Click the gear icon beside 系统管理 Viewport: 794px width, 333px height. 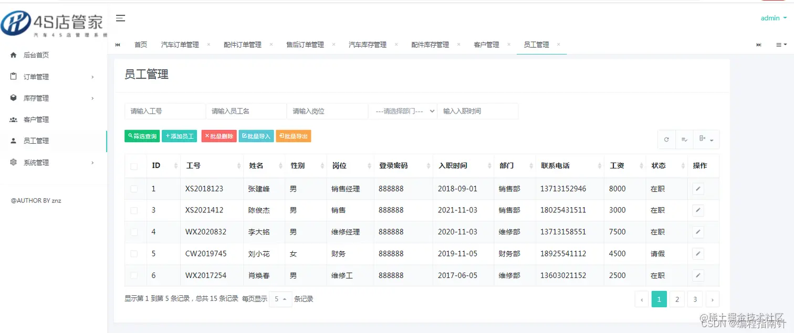pos(14,163)
